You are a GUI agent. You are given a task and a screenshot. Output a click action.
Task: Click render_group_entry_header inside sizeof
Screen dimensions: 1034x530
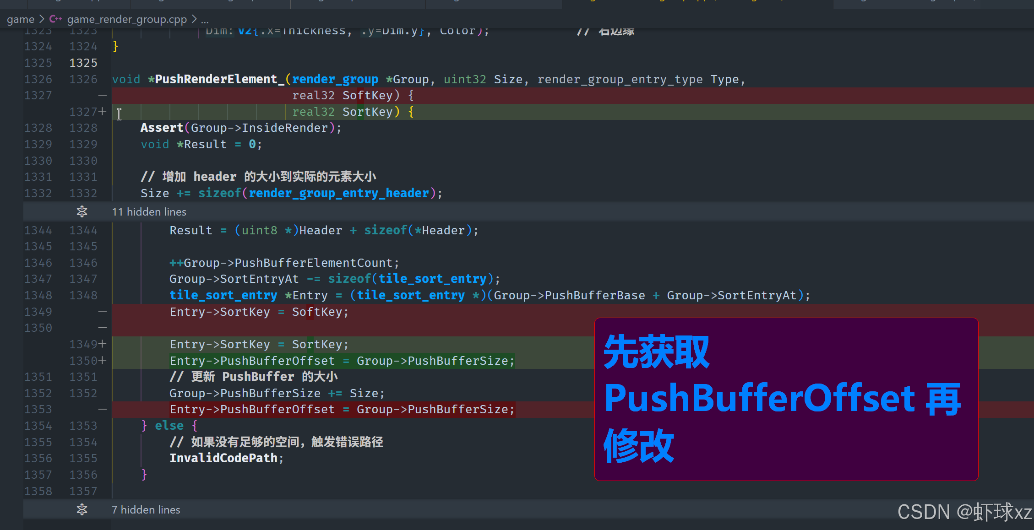[338, 193]
